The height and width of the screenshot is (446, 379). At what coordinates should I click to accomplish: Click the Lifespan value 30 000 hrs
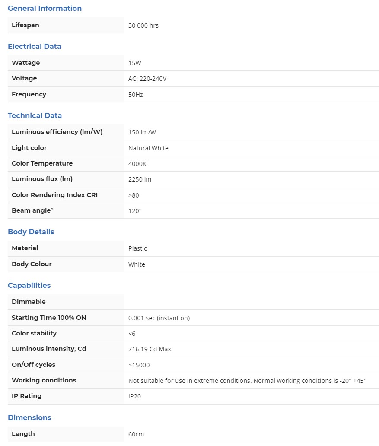[x=143, y=25]
